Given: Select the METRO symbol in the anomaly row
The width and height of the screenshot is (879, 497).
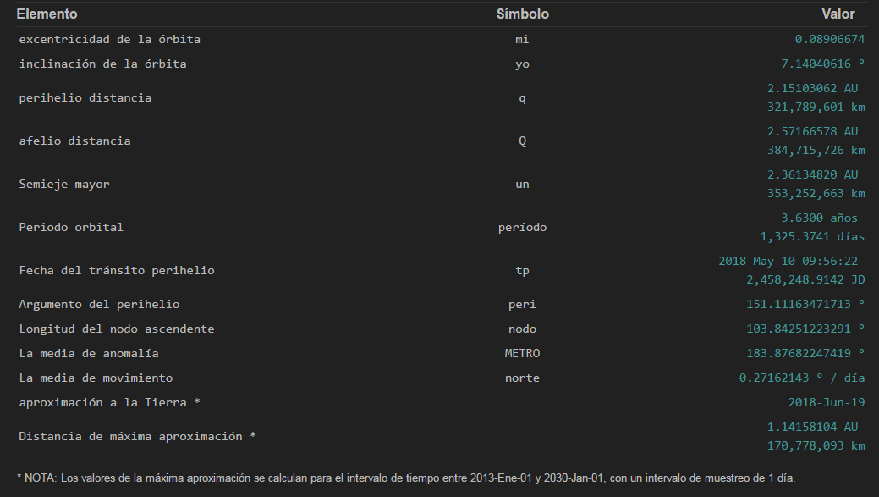Looking at the screenshot, I should click(x=522, y=354).
